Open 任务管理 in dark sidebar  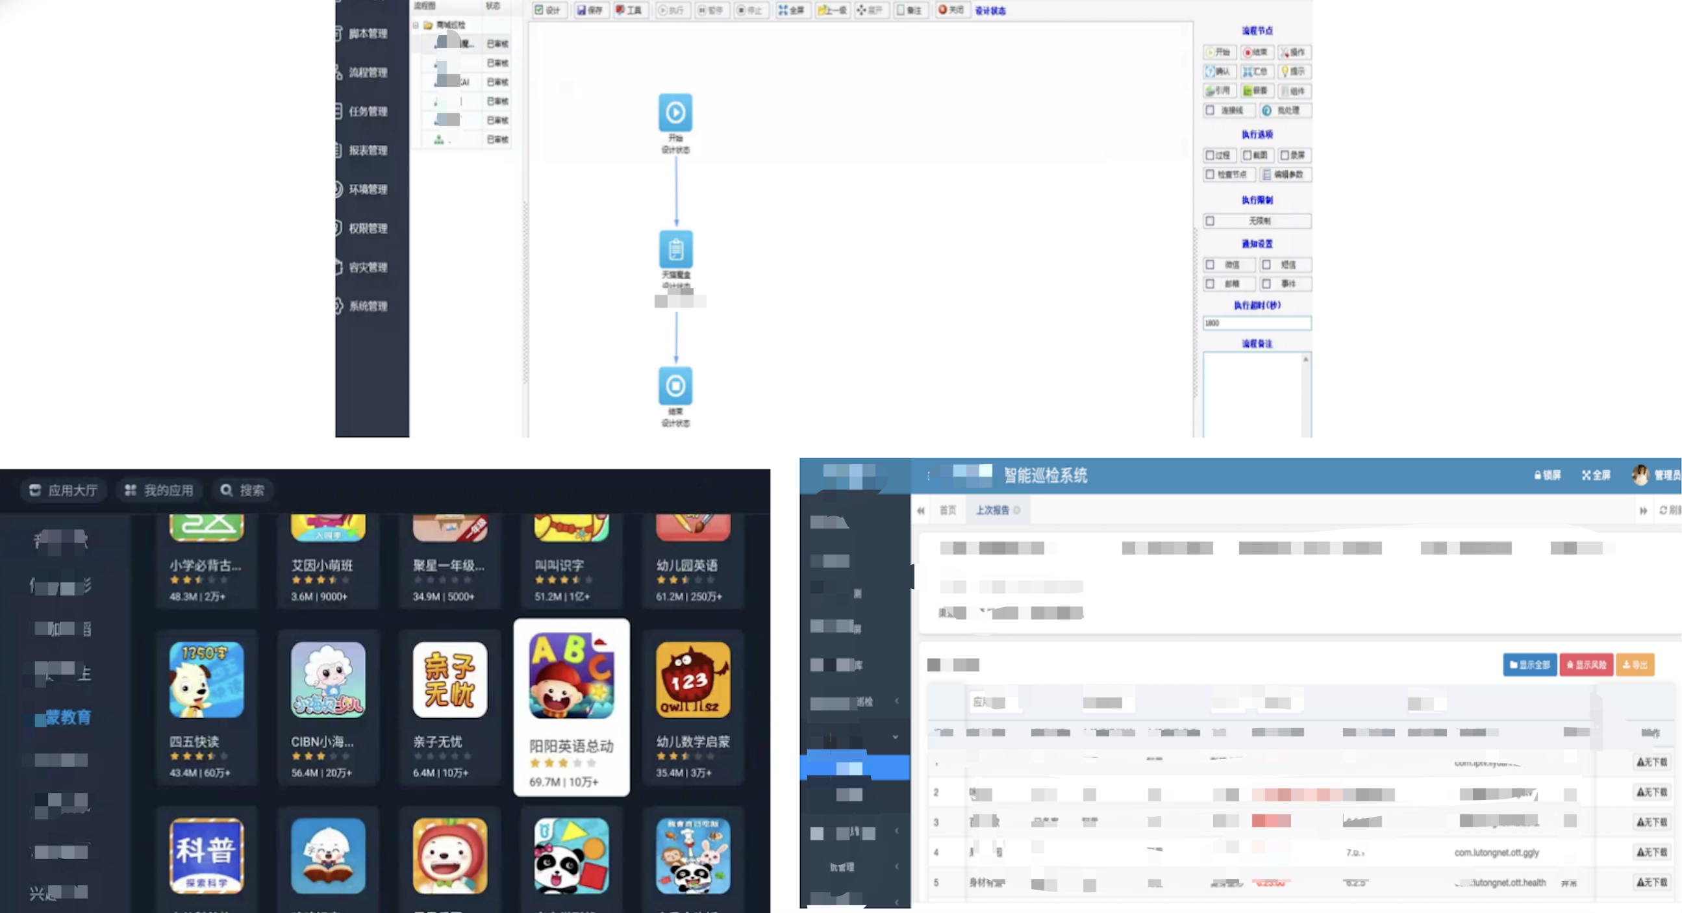tap(368, 112)
